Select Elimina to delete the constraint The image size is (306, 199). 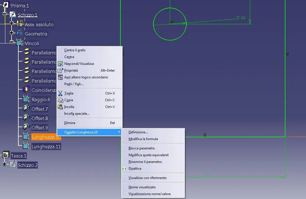[x=70, y=123]
